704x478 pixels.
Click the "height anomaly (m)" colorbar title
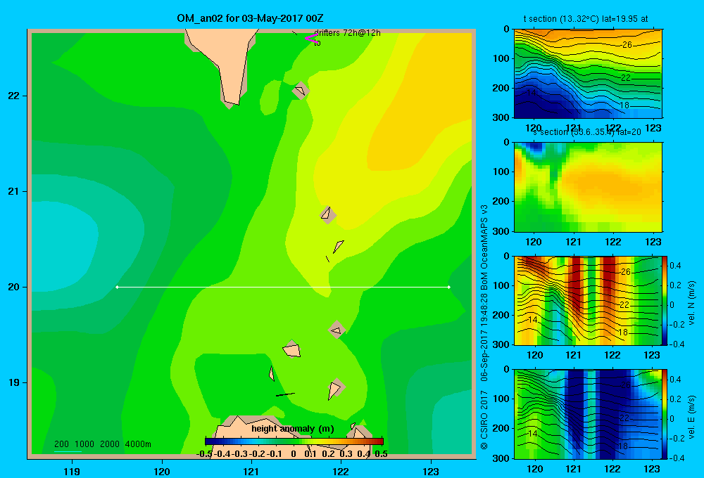click(293, 429)
